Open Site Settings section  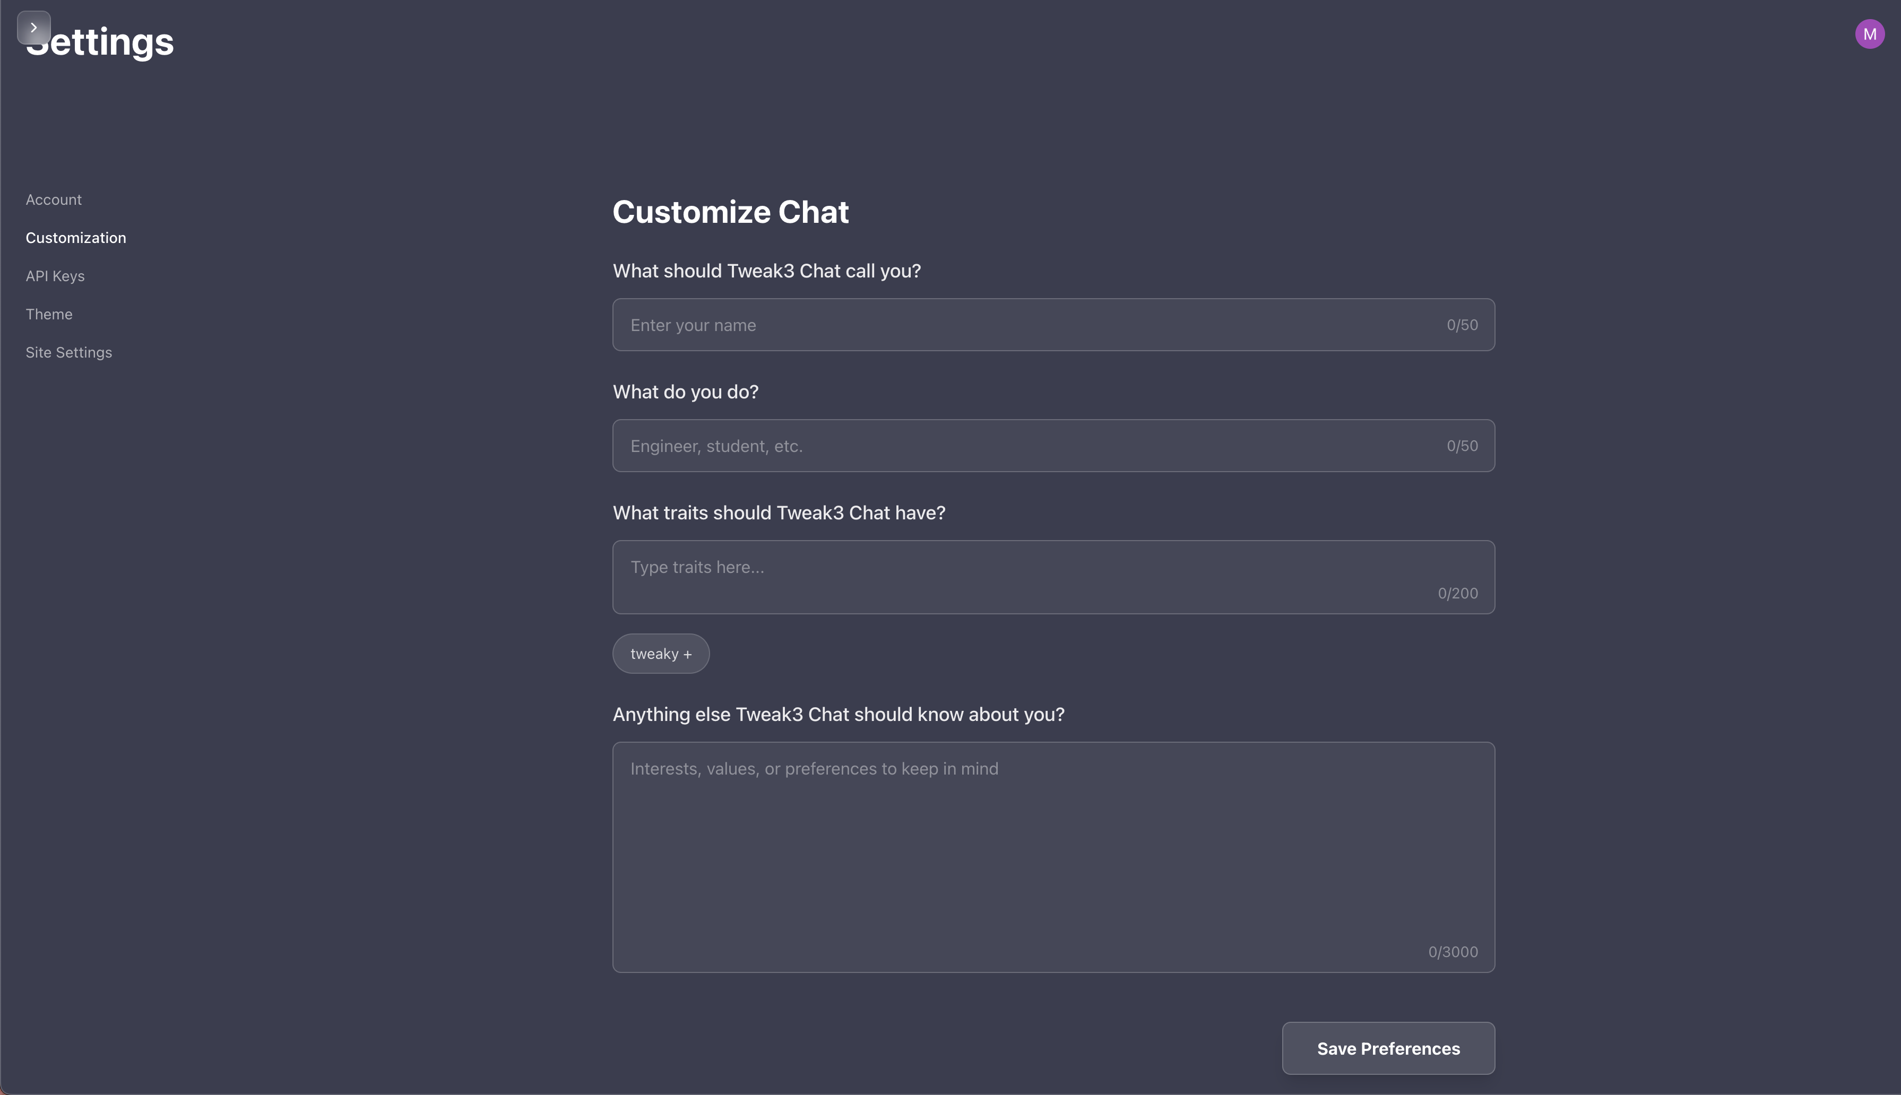tap(68, 353)
